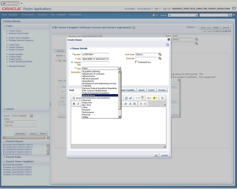Open the Save button dropdown arrow

209,27
